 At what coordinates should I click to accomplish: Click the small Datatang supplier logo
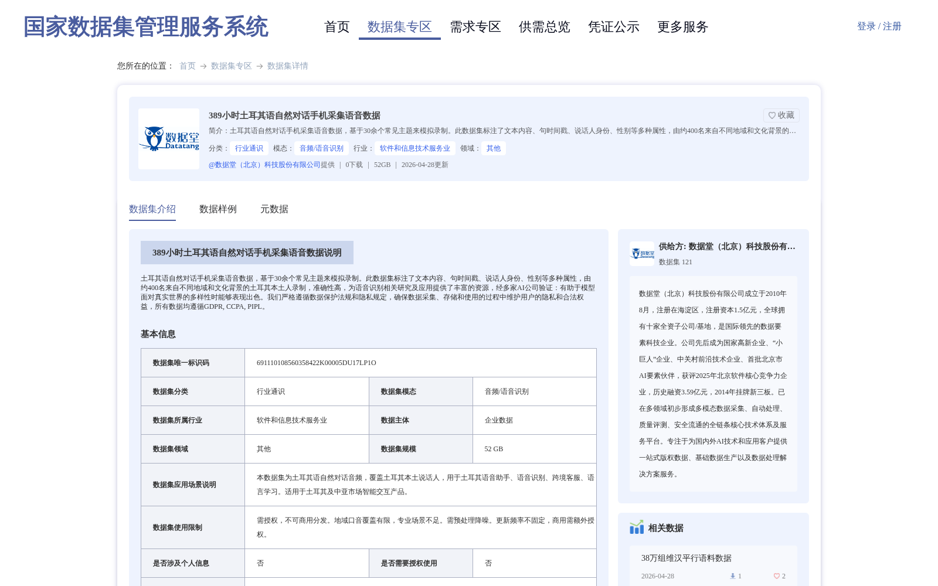coord(642,254)
